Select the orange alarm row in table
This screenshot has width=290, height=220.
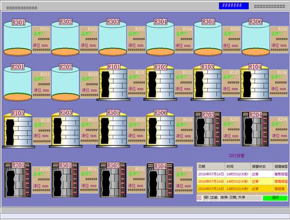[x=242, y=189]
